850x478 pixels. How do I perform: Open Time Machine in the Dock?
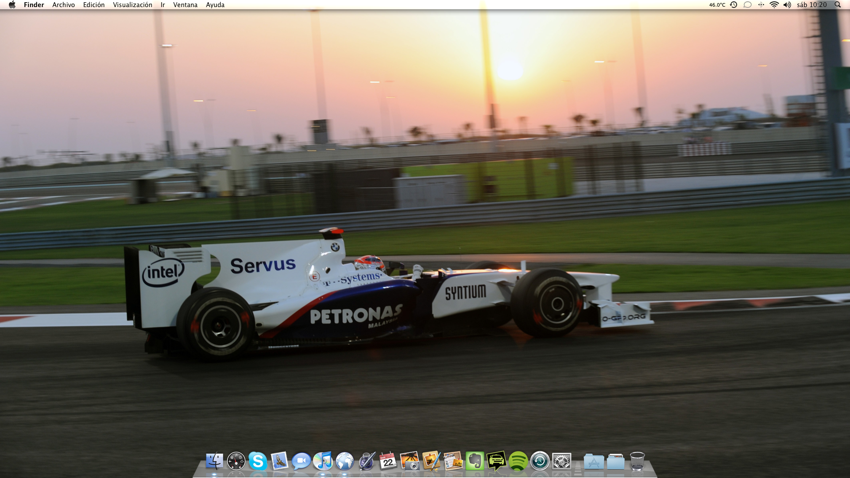540,461
